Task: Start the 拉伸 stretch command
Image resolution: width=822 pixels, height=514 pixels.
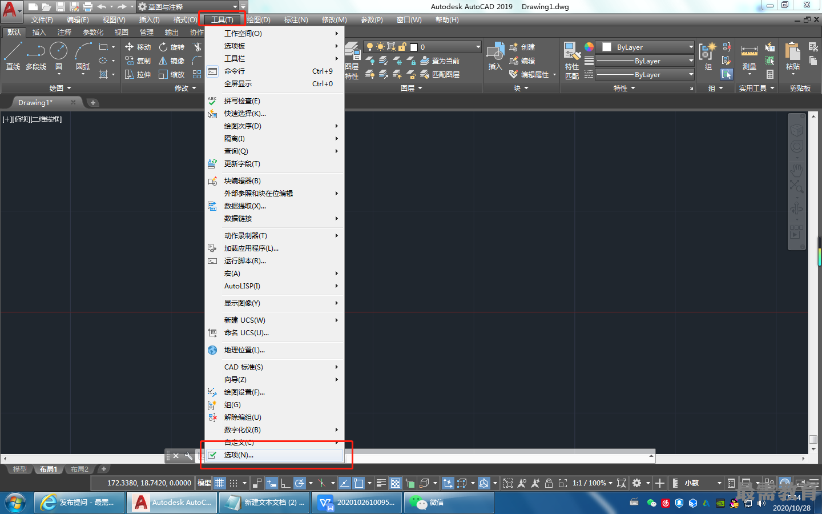Action: coord(138,74)
